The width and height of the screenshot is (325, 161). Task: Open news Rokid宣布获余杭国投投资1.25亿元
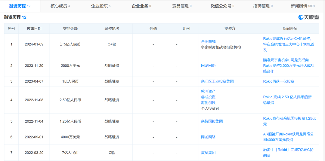point(289,121)
